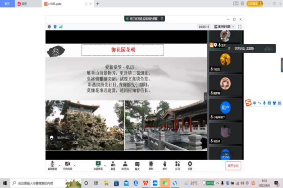Open Cortana circle icon on taskbar
This screenshot has width=283, height=188.
click(86, 183)
